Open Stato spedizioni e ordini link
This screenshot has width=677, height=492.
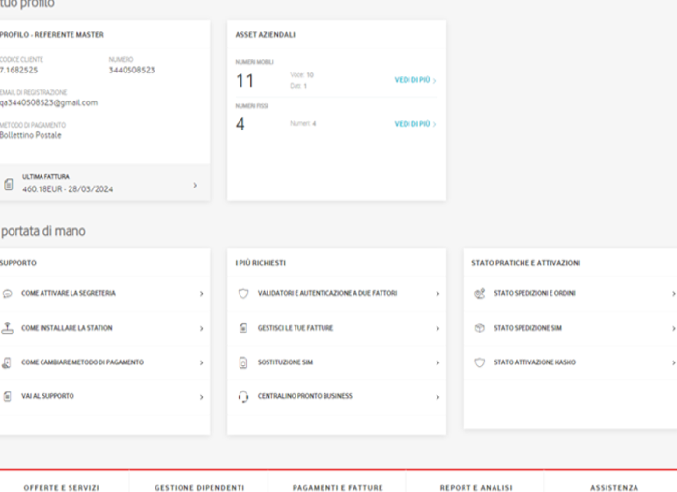point(534,293)
